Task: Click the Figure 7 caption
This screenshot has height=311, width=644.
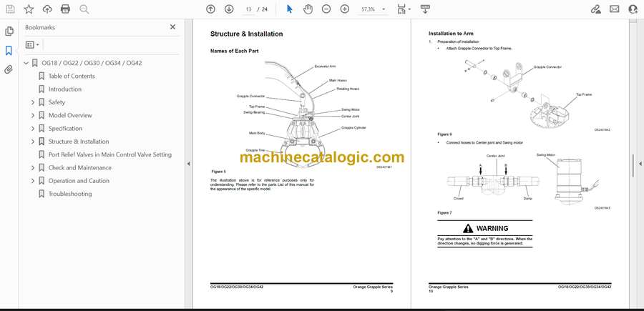Action: pyautogui.click(x=444, y=213)
